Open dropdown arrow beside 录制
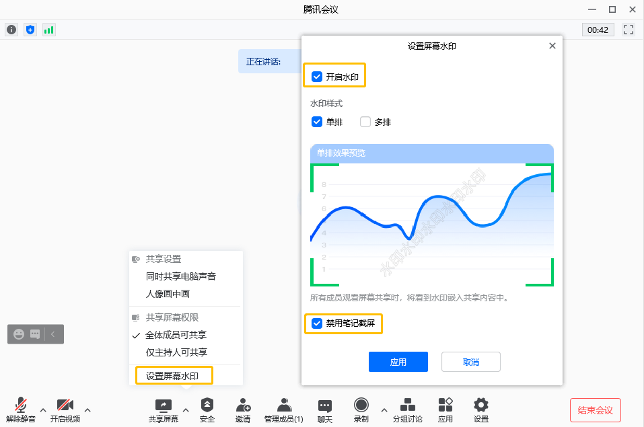644x427 pixels. (x=383, y=409)
